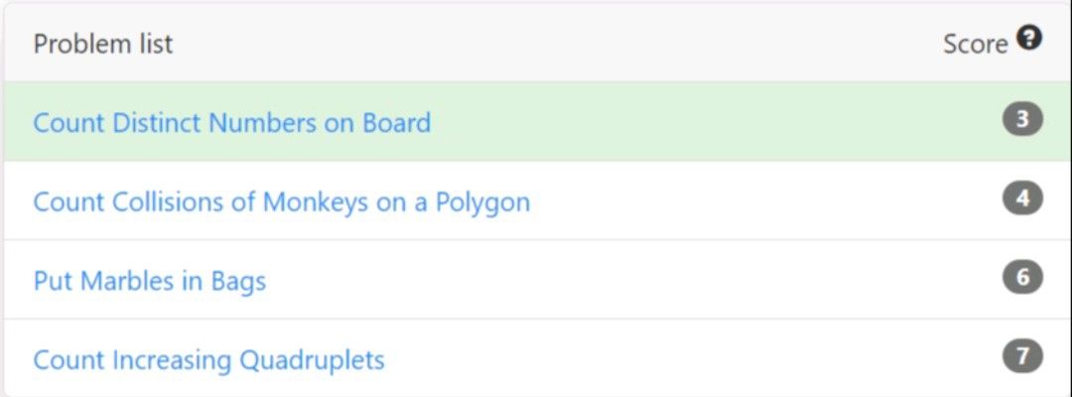
Task: Click the score badge showing 7
Action: 1022,356
